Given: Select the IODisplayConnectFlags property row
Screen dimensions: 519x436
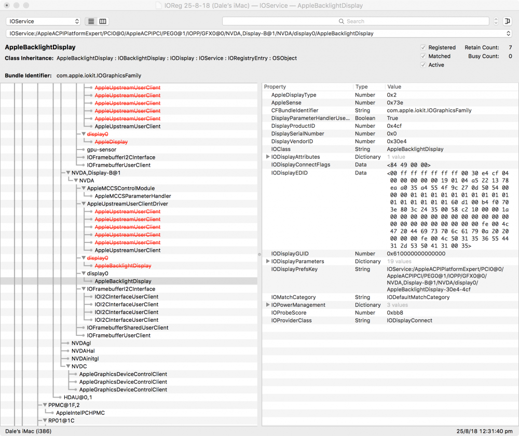Looking at the screenshot, I should [390, 165].
